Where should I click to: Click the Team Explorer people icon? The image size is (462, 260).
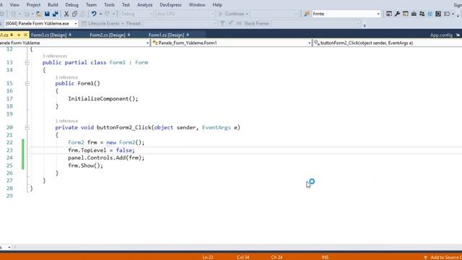pyautogui.click(x=422, y=14)
